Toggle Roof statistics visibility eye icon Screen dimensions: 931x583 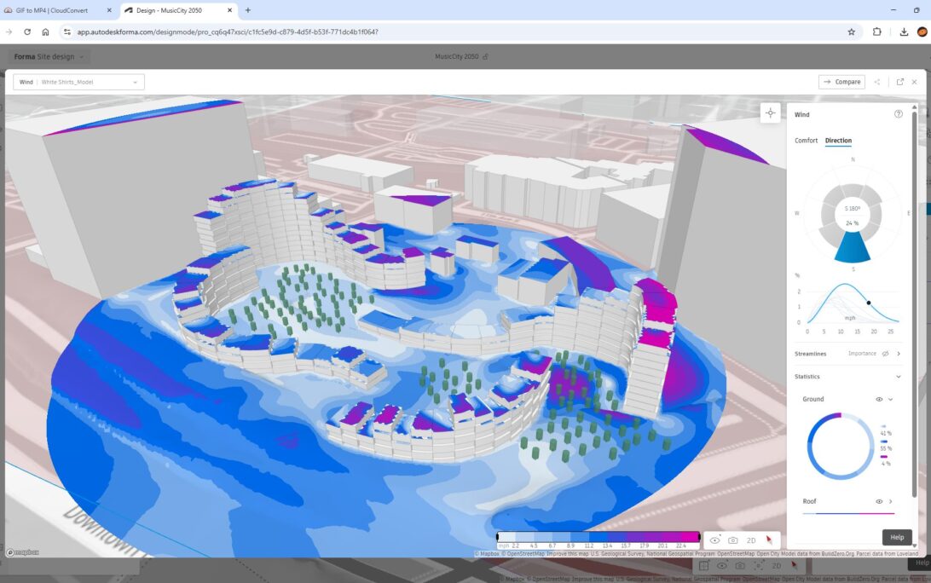[879, 501]
